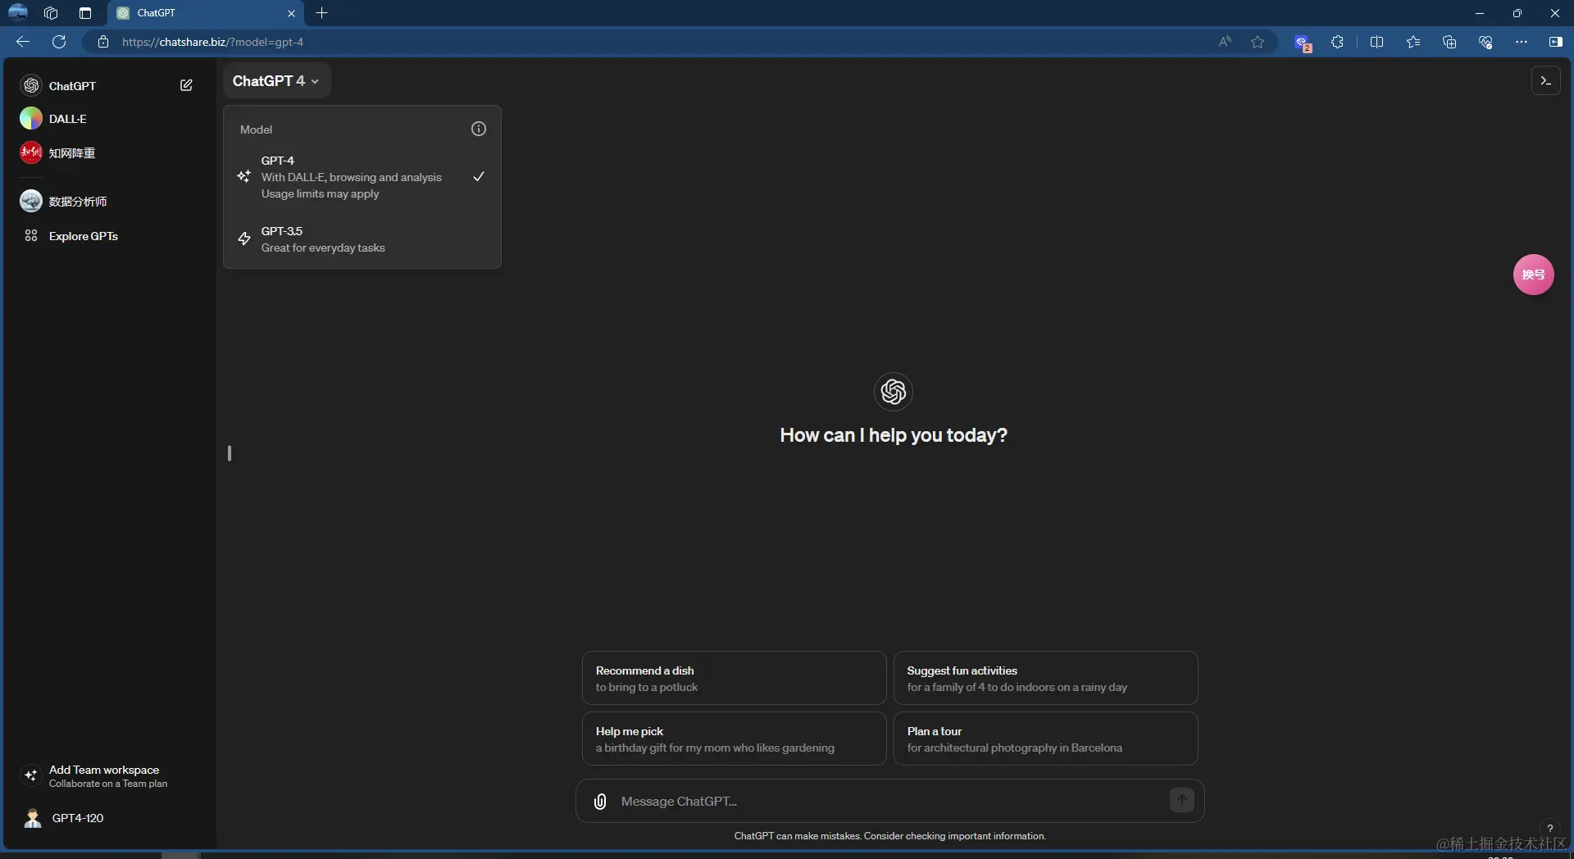Viewport: 1574px width, 859px height.
Task: Click the sparkle icon next to GPT-4
Action: coord(244,176)
